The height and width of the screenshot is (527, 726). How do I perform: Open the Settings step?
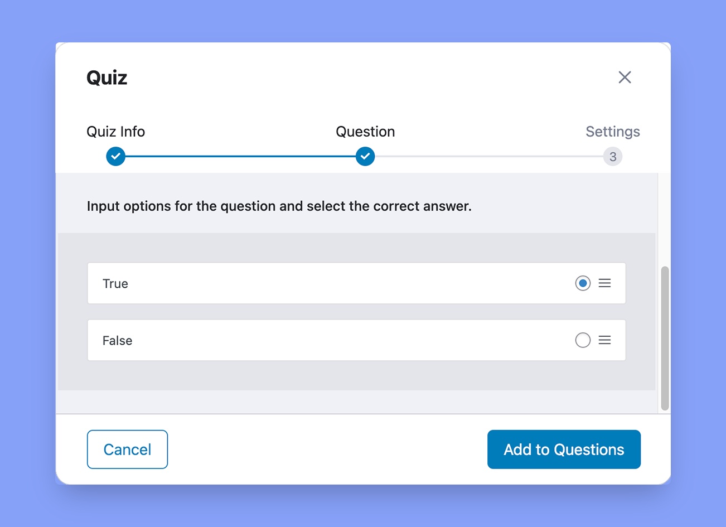tap(612, 132)
